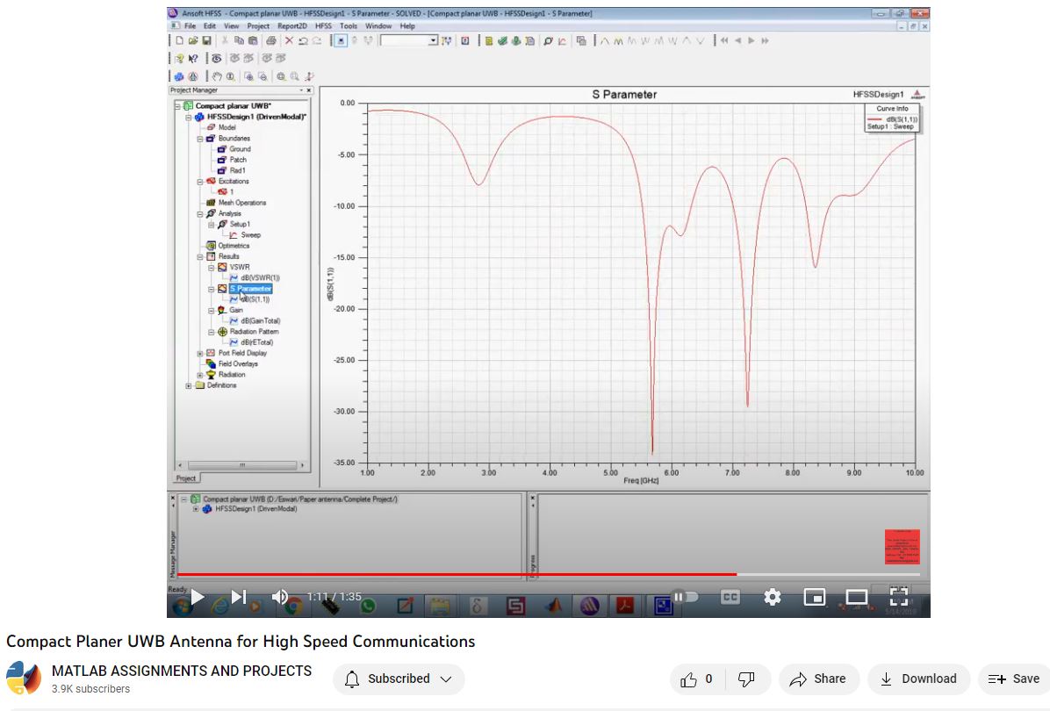Expand the Definitions folder node

pyautogui.click(x=189, y=385)
